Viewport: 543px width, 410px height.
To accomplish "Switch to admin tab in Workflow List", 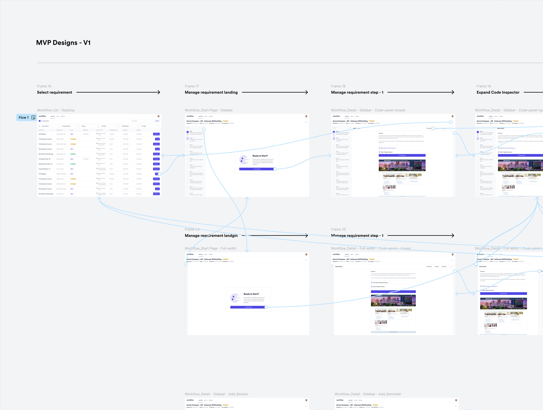I will [58, 116].
